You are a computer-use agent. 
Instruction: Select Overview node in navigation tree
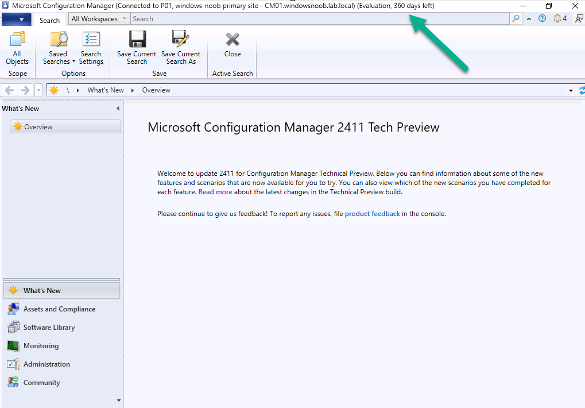[65, 126]
